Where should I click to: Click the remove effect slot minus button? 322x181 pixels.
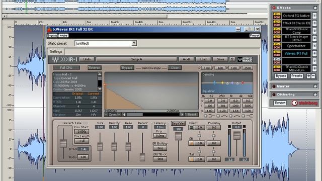click(x=313, y=76)
